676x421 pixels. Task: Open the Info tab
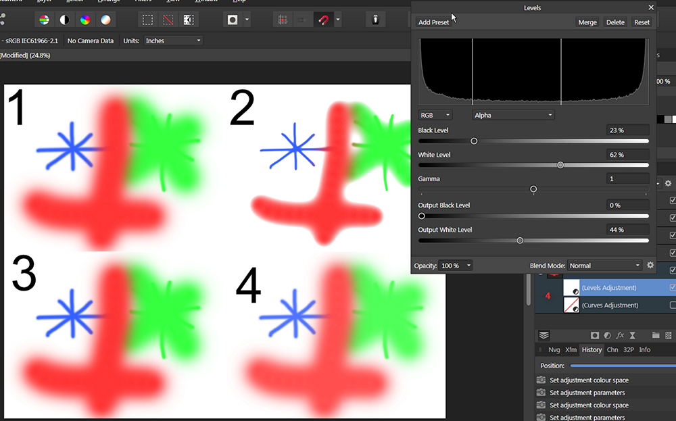click(x=644, y=349)
